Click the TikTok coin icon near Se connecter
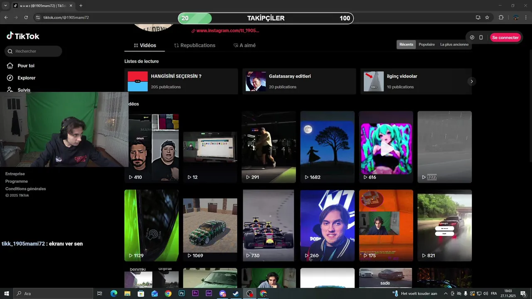 (472, 37)
